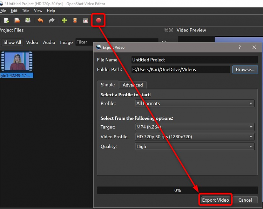Save the project via the toolbar icon

coord(28,20)
